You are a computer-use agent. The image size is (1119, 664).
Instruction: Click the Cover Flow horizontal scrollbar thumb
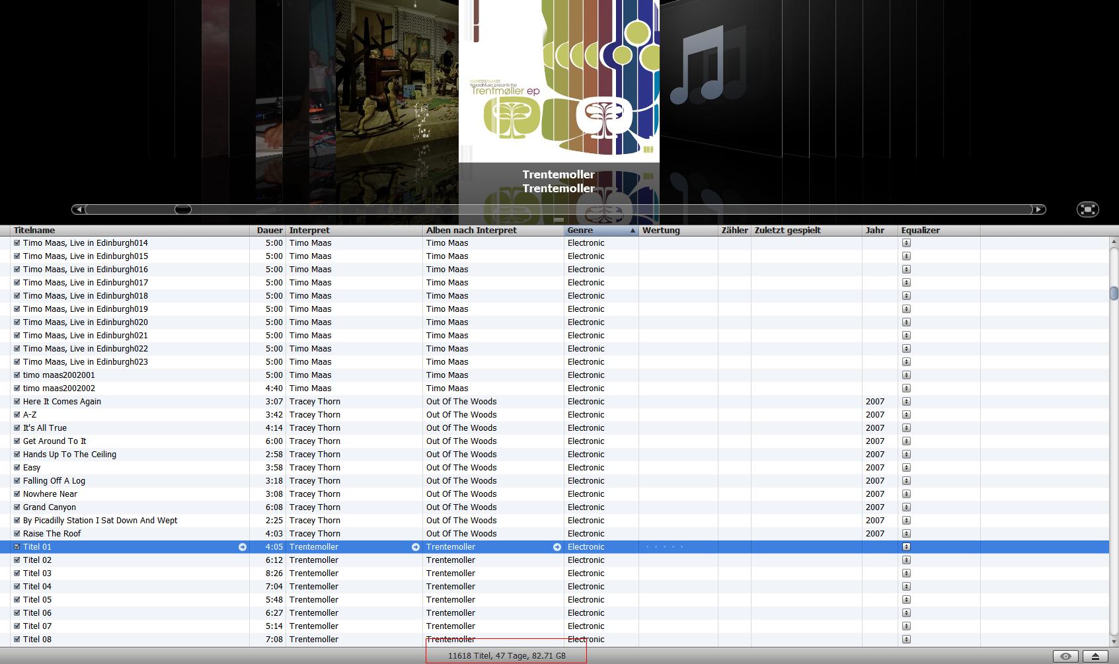(x=183, y=209)
